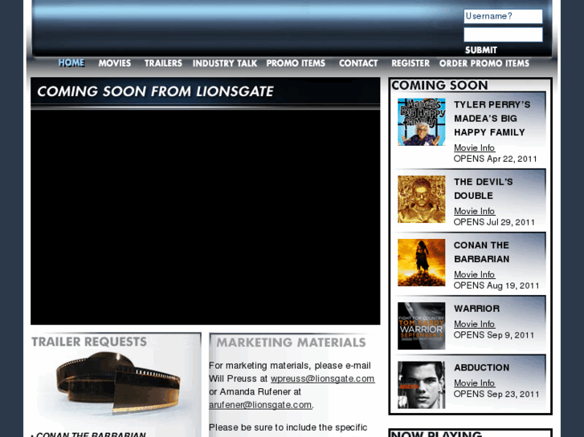
Task: Select the Warrior title text
Action: click(476, 309)
